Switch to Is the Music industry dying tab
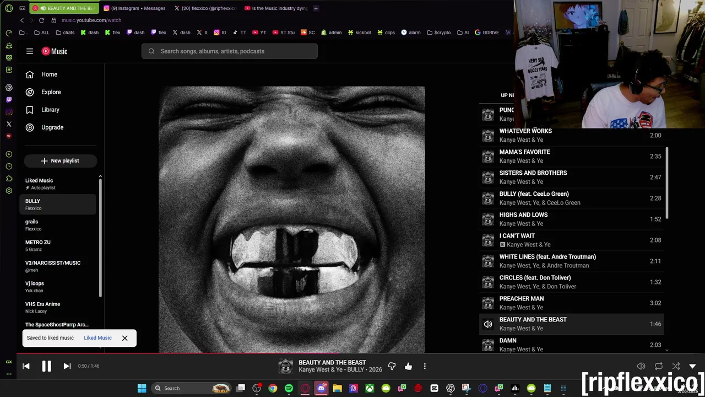705x397 pixels. tap(275, 8)
